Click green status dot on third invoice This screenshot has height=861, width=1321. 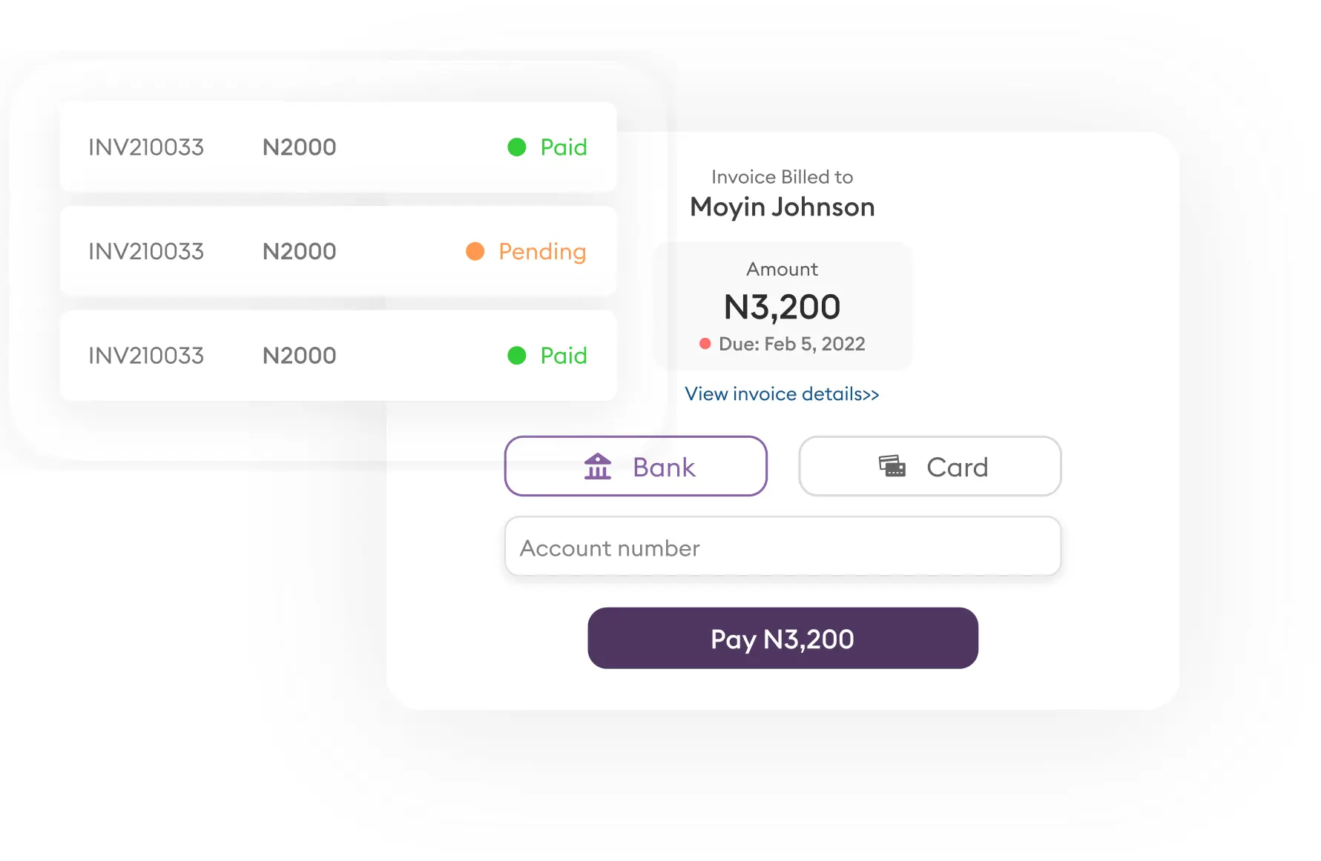pyautogui.click(x=517, y=356)
